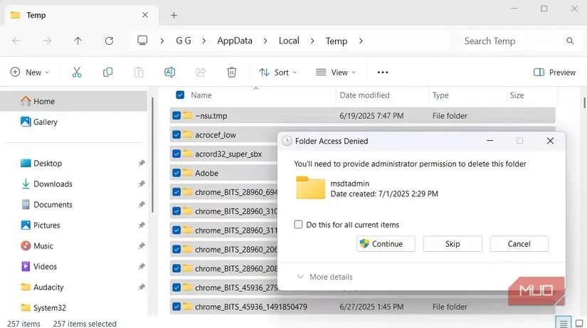The width and height of the screenshot is (587, 328).
Task: Go back with the left arrow
Action: (x=16, y=41)
